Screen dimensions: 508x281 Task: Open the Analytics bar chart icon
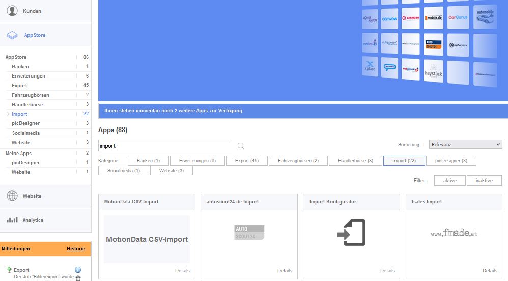[x=12, y=220]
